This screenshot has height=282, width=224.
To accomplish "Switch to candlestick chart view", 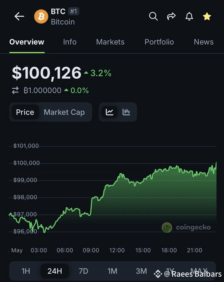I will (126, 112).
